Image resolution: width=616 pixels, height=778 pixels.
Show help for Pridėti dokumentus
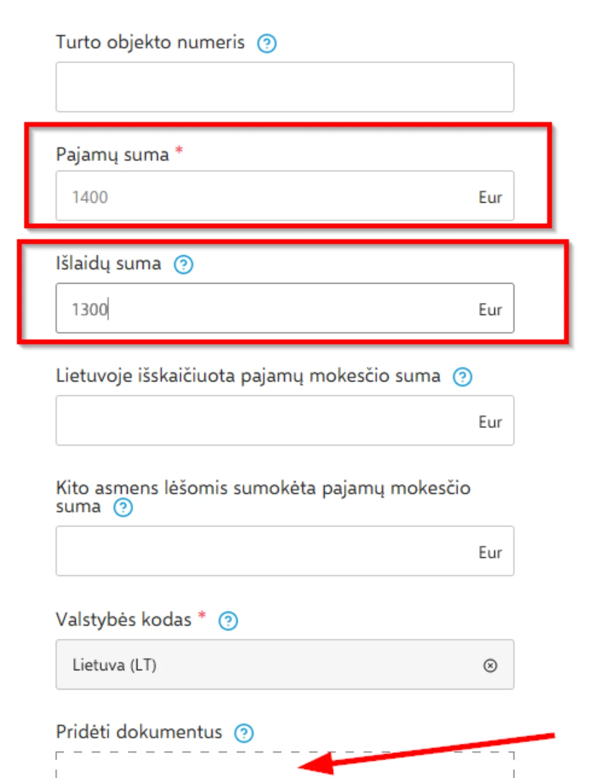(x=244, y=733)
